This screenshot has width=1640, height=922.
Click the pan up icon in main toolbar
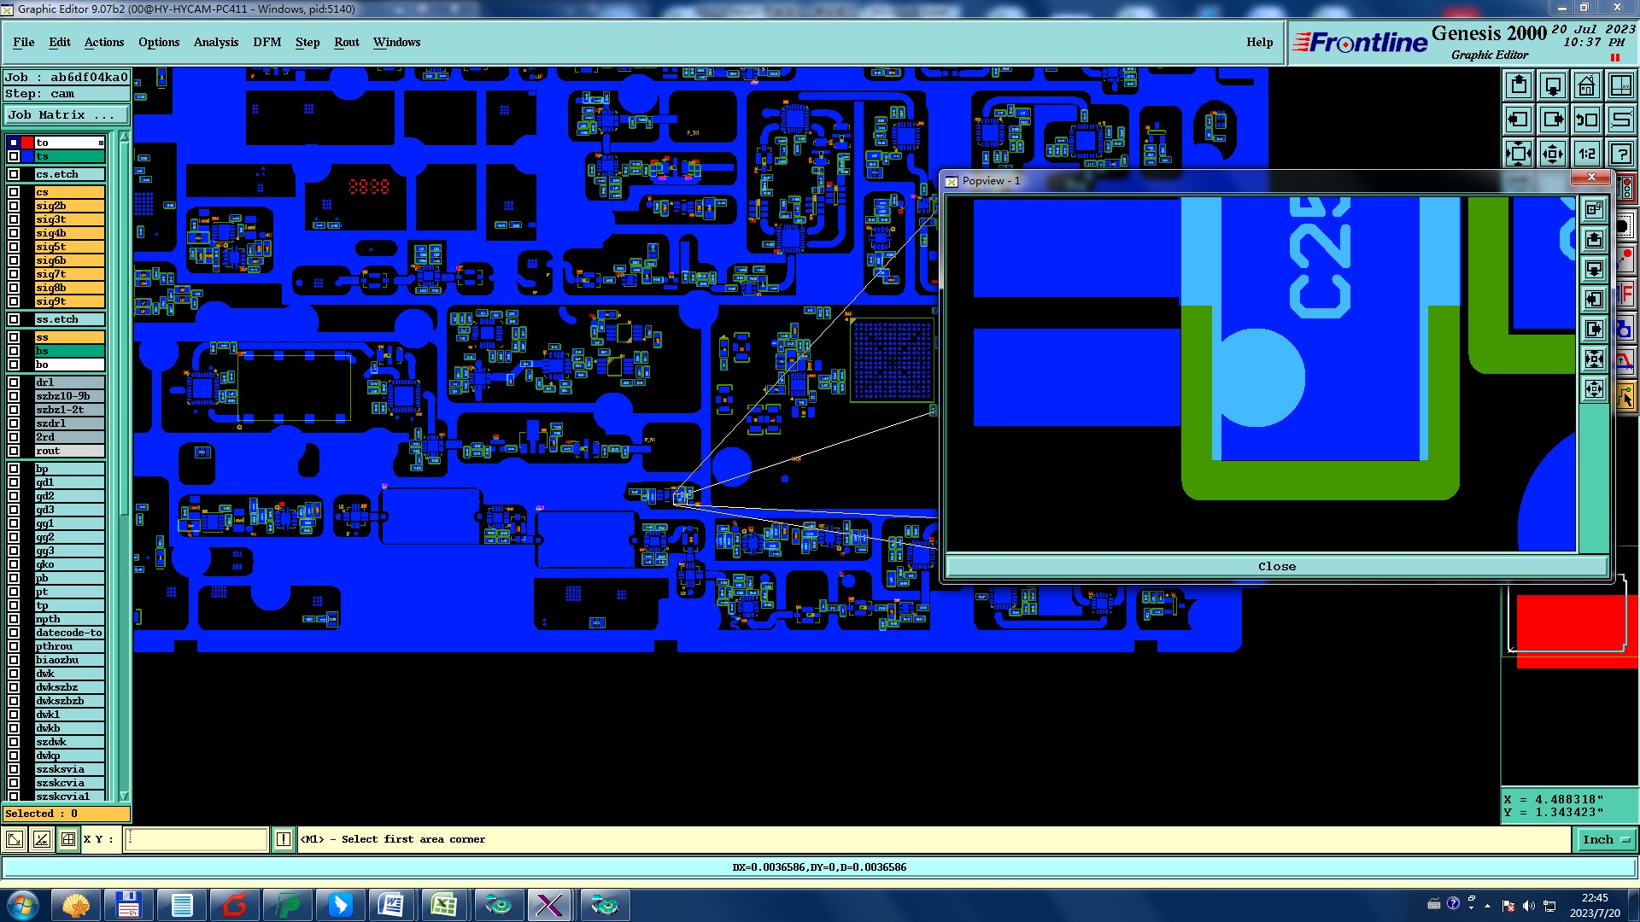(1519, 85)
